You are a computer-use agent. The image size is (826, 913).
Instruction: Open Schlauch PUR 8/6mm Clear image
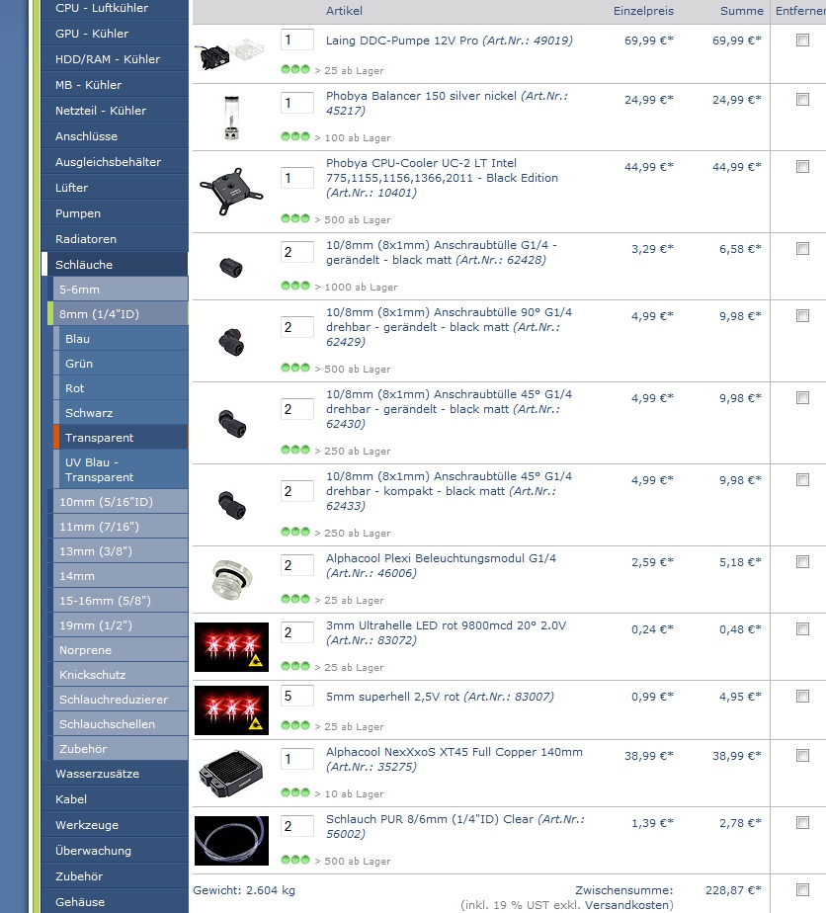pyautogui.click(x=231, y=840)
